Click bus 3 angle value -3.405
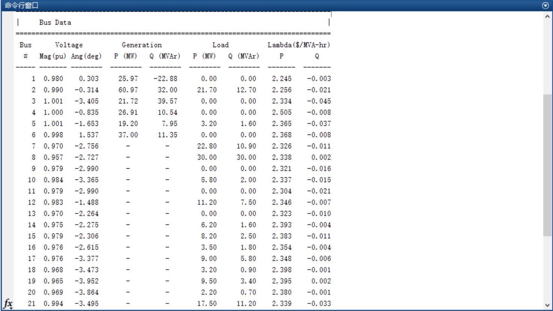Screen dimensions: 553x311 (87, 101)
